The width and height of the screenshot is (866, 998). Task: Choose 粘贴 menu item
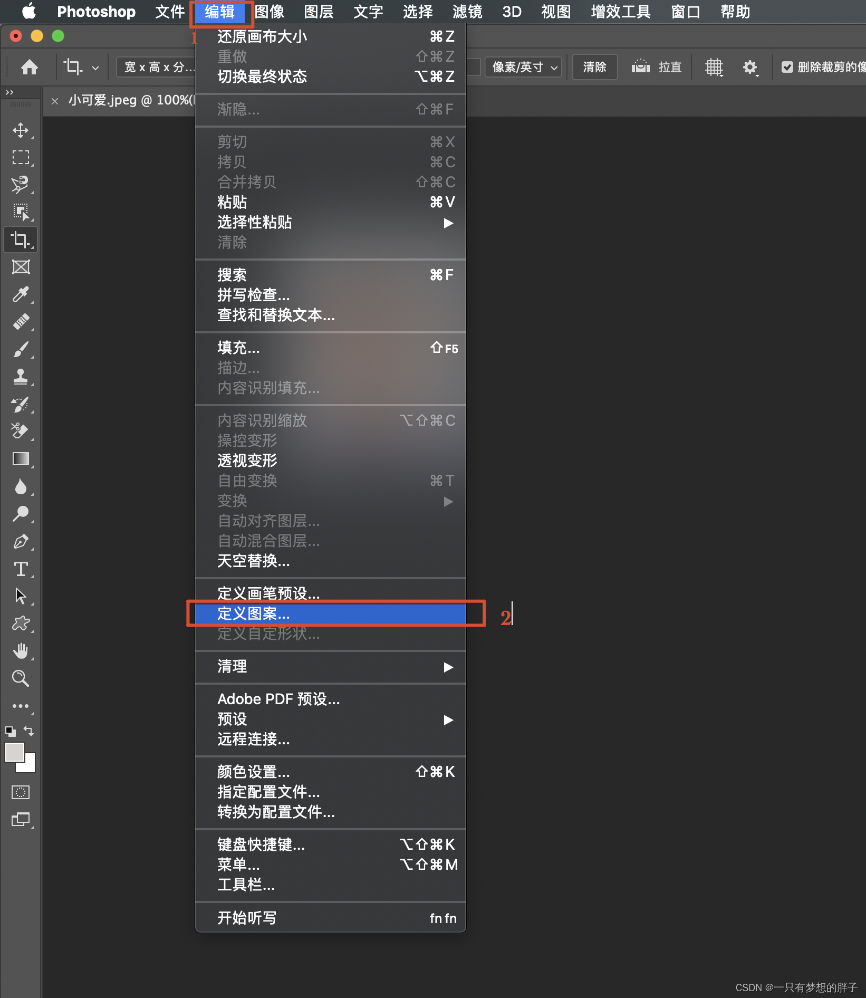click(x=331, y=202)
